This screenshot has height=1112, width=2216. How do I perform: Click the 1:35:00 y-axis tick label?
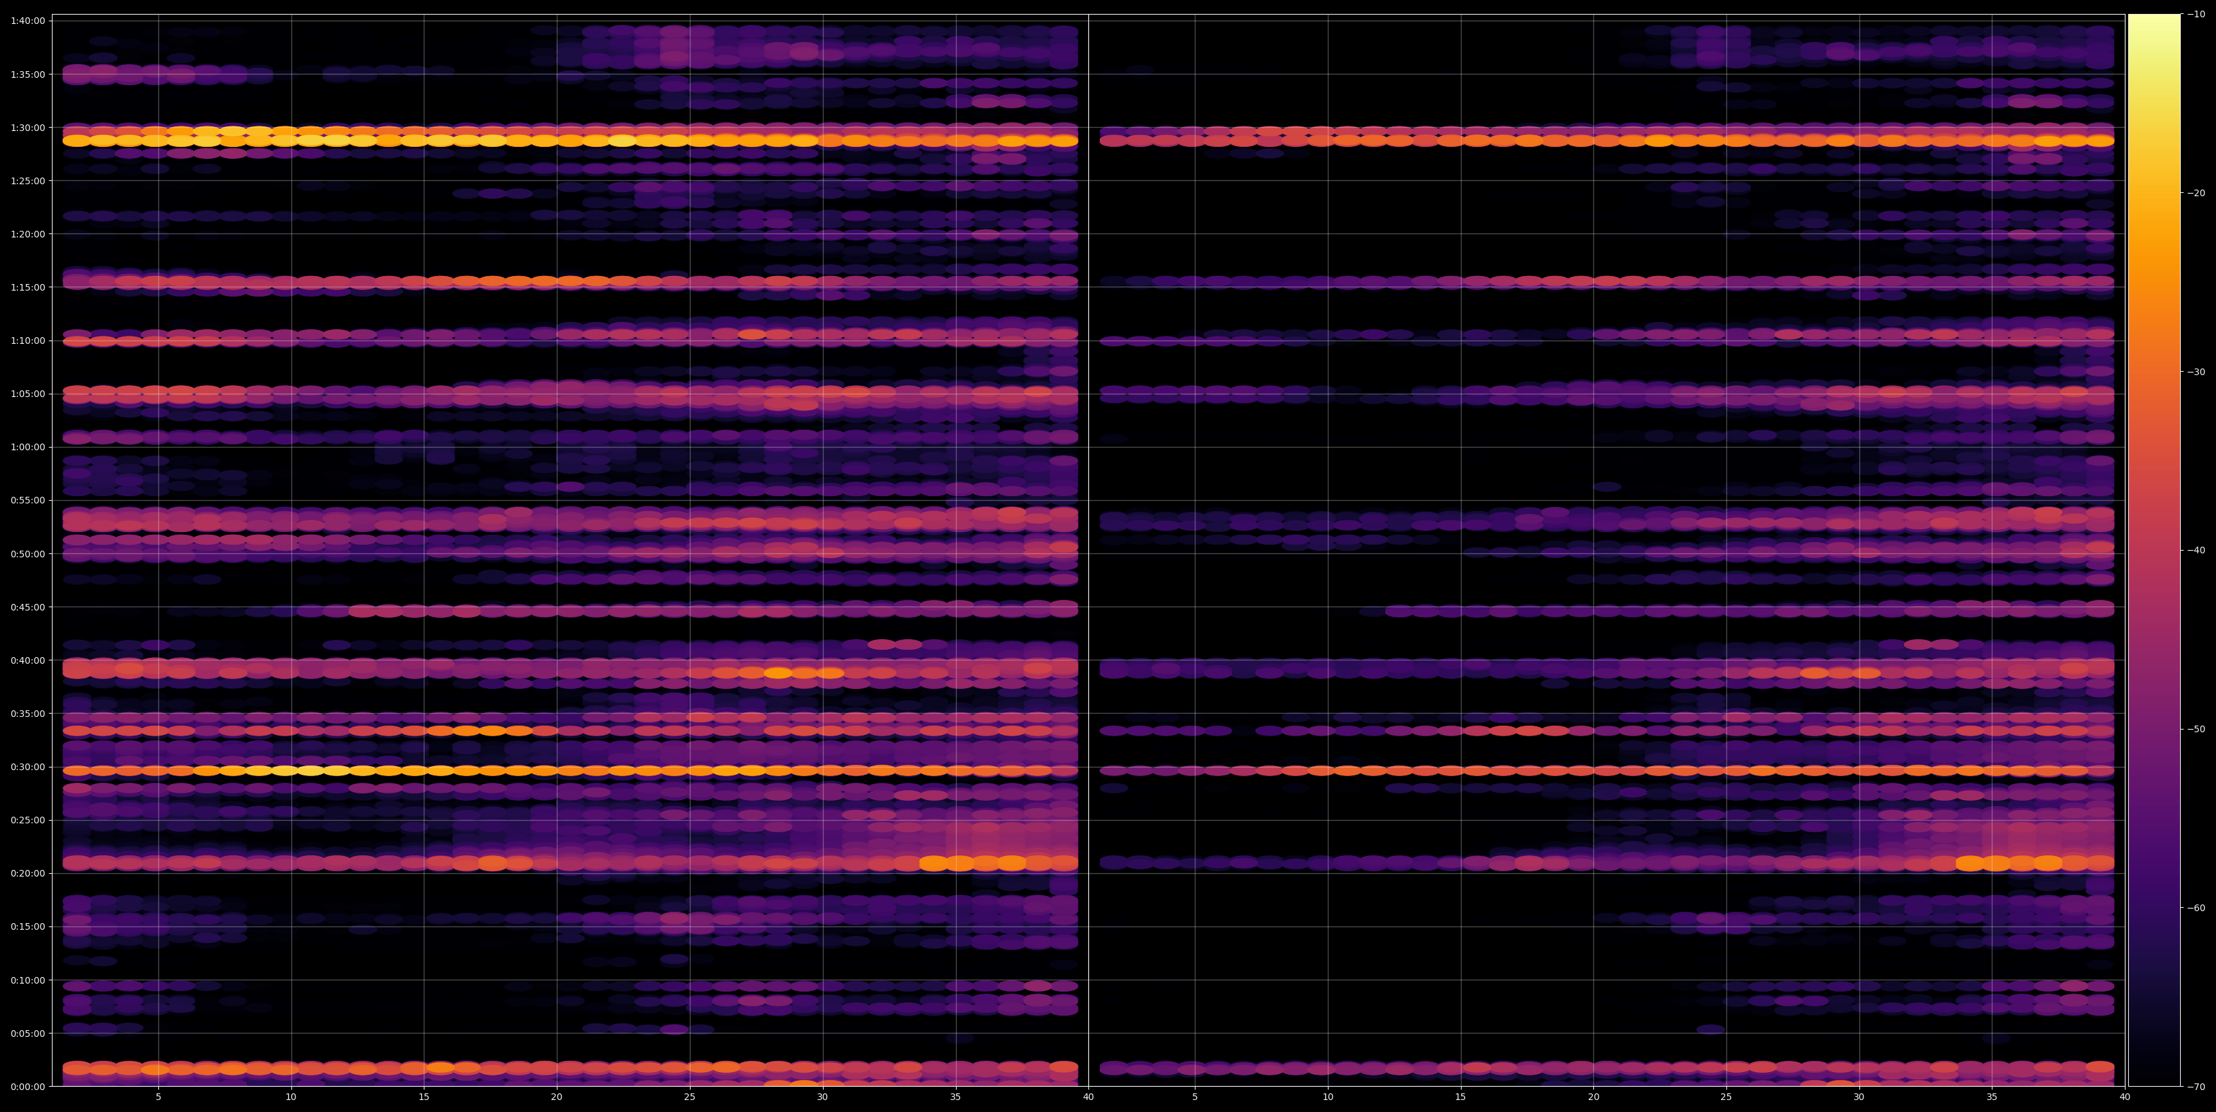27,74
